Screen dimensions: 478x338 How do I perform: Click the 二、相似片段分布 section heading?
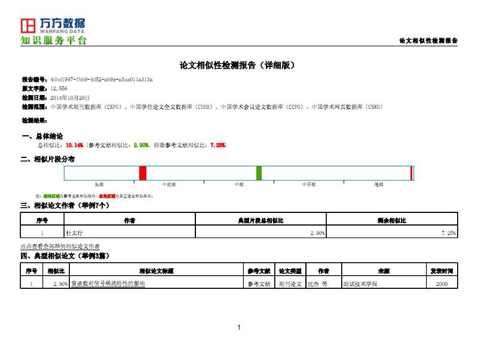[x=48, y=159]
